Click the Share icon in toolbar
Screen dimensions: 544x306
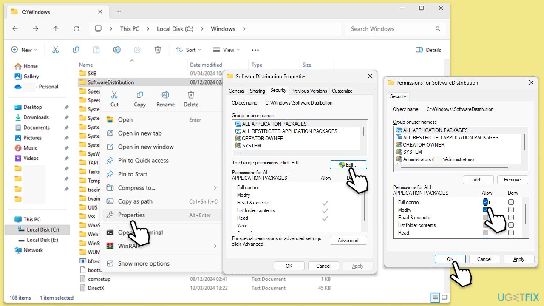coord(137,50)
